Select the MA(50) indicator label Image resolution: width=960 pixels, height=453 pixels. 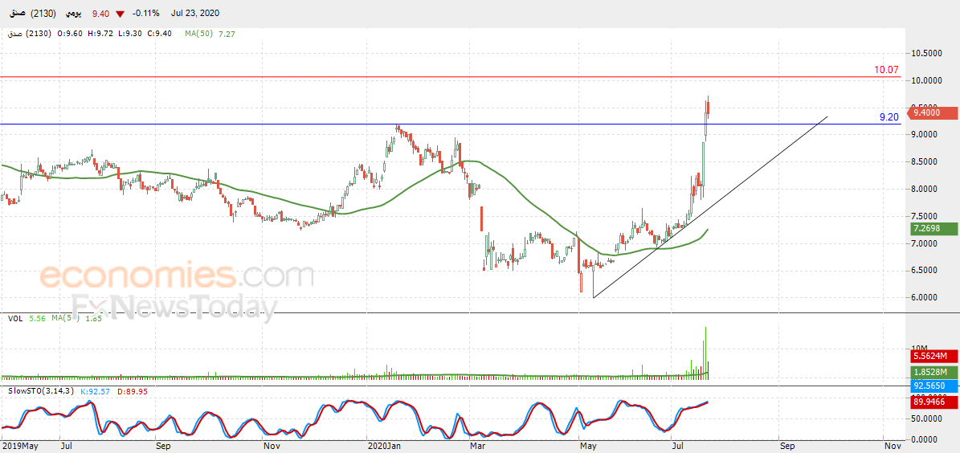pyautogui.click(x=199, y=34)
